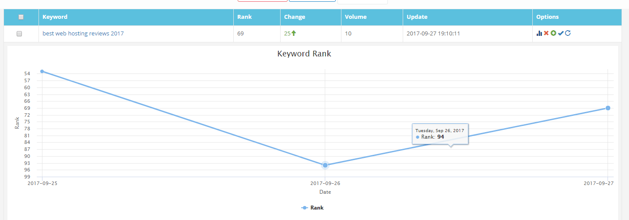This screenshot has height=220, width=629.
Task: Click the Update column header
Action: (x=417, y=17)
